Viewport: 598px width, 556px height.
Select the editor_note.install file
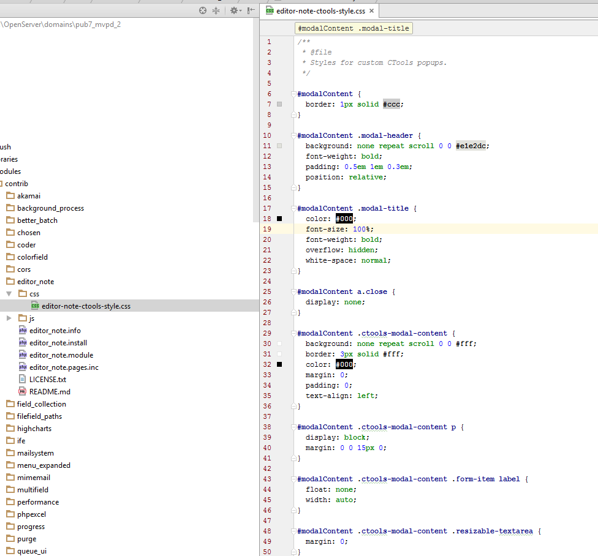coord(58,343)
